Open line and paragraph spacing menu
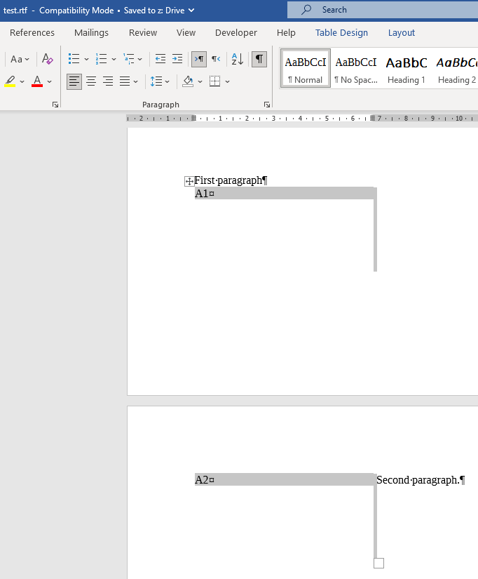 tap(159, 81)
